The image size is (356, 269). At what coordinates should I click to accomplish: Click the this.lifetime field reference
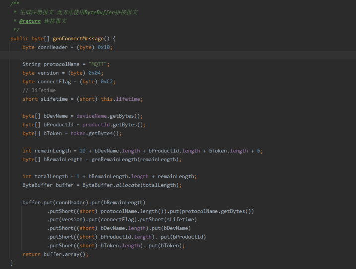(x=121, y=99)
